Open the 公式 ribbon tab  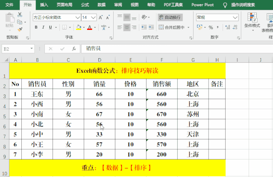coord(85,5)
